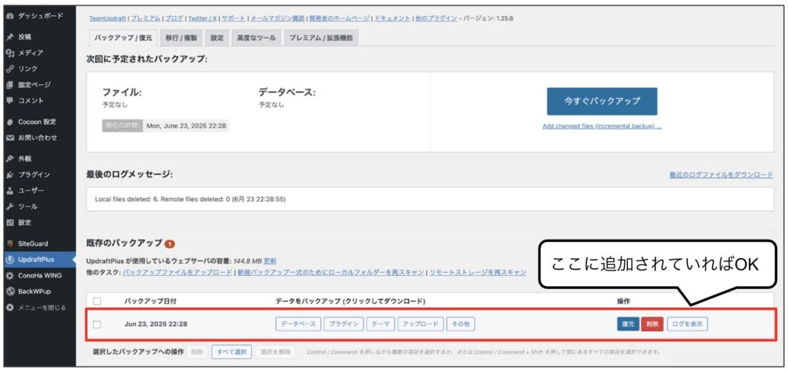Click the Posts pin icon
The image size is (789, 373).
(x=9, y=37)
